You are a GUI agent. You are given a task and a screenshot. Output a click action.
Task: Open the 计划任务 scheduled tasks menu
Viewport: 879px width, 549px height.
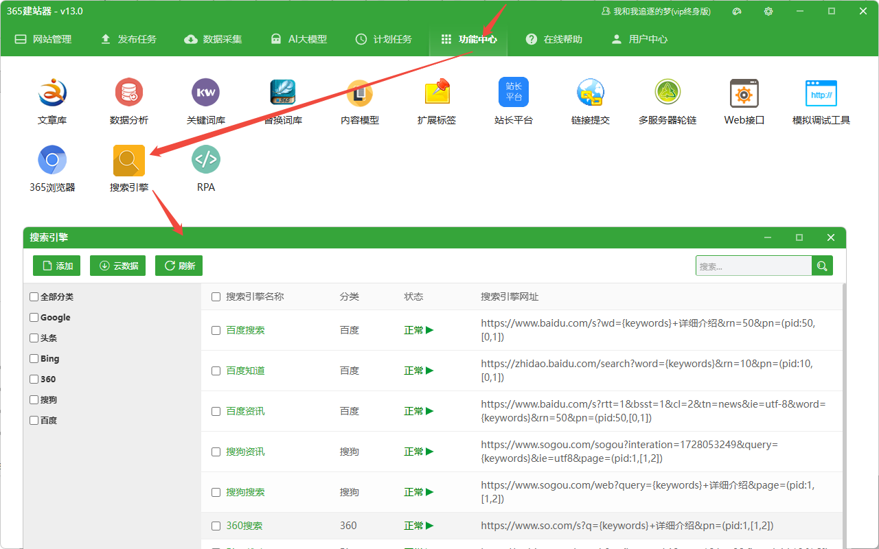pyautogui.click(x=384, y=39)
